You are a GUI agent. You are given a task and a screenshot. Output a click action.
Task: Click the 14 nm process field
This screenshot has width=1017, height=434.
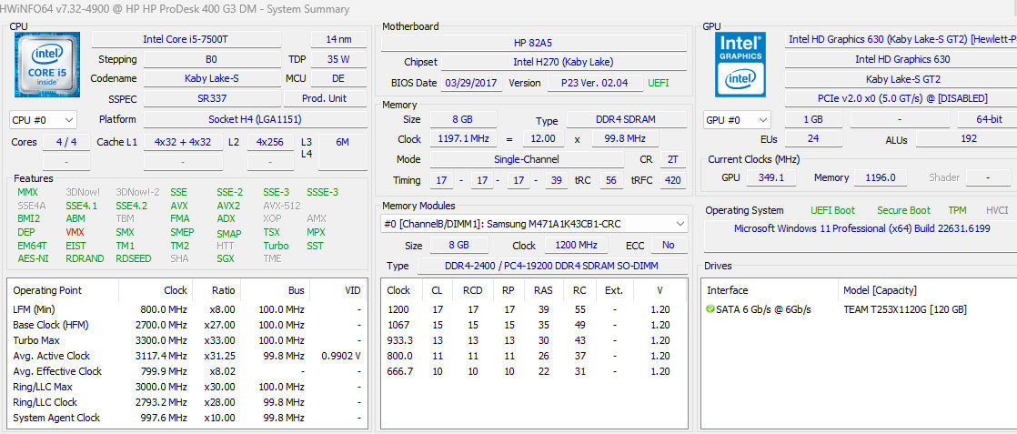[x=339, y=39]
